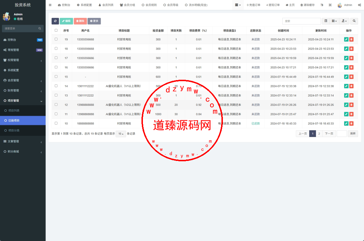Click the refresh table icon button
This screenshot has width=364, height=241.
[x=55, y=21]
